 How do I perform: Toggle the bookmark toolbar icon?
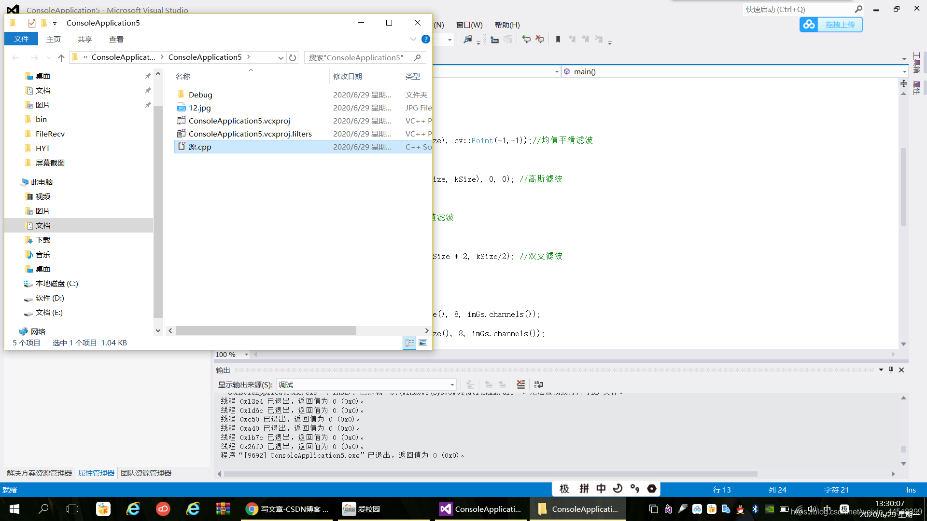tap(558, 40)
